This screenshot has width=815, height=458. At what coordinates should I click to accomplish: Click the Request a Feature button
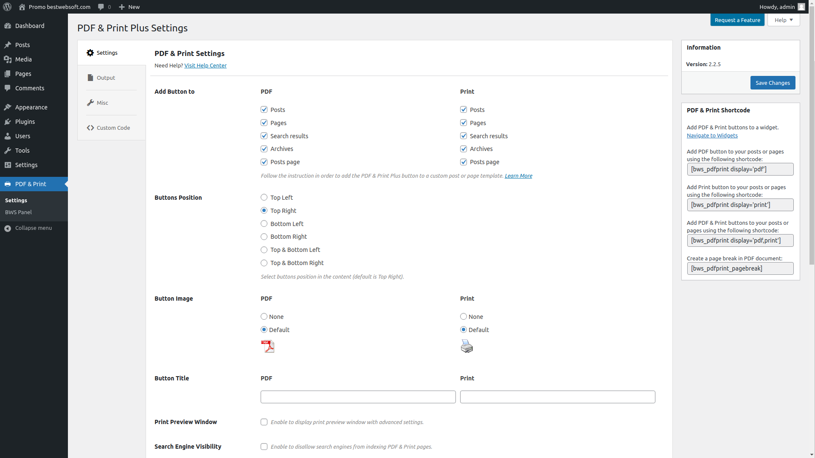(737, 20)
